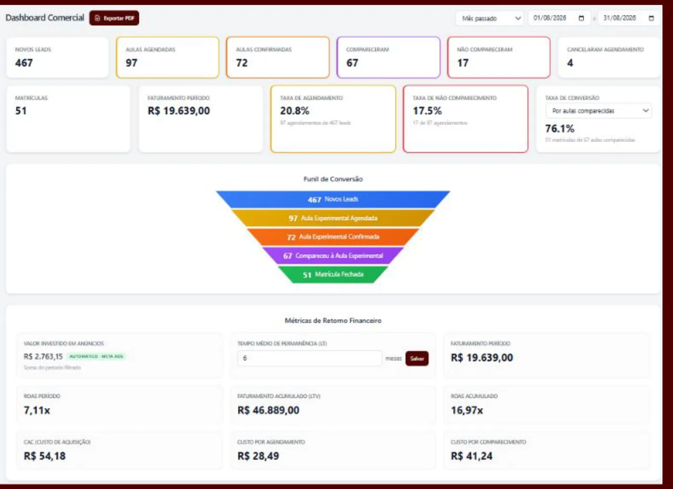The width and height of the screenshot is (673, 489).
Task: Click the R$ 2.763,15 invested value
Action: click(43, 357)
